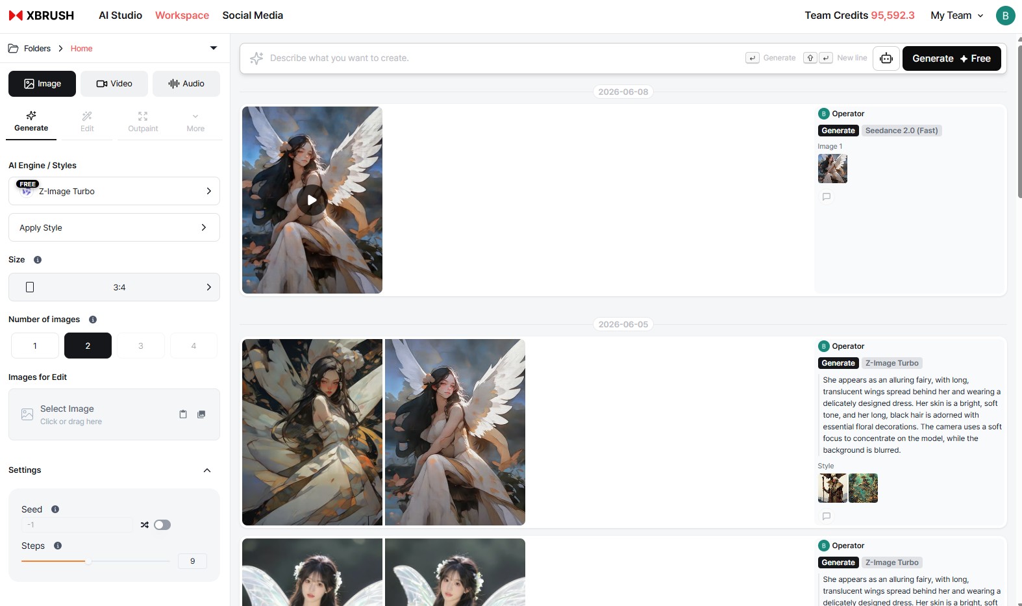Open Workspace in top nav

182,16
